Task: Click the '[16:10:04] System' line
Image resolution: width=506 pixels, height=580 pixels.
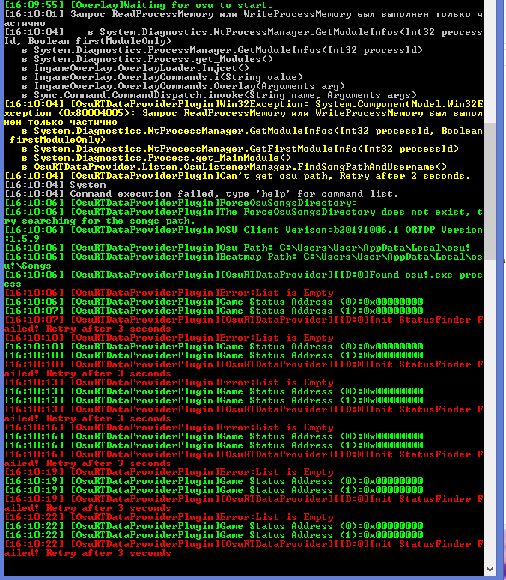Action: pyautogui.click(x=55, y=185)
